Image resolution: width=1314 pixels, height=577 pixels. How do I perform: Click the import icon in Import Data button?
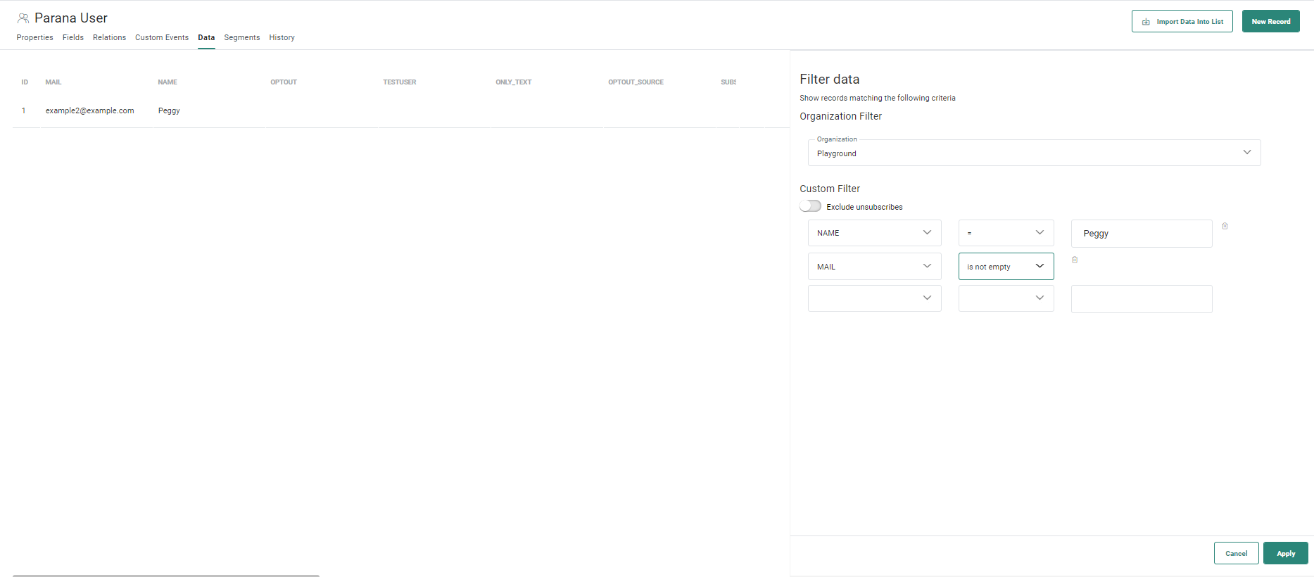coord(1146,22)
